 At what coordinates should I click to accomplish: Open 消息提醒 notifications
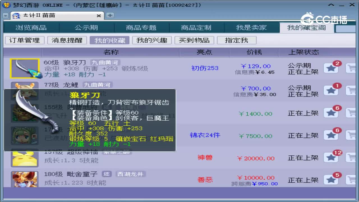click(67, 40)
